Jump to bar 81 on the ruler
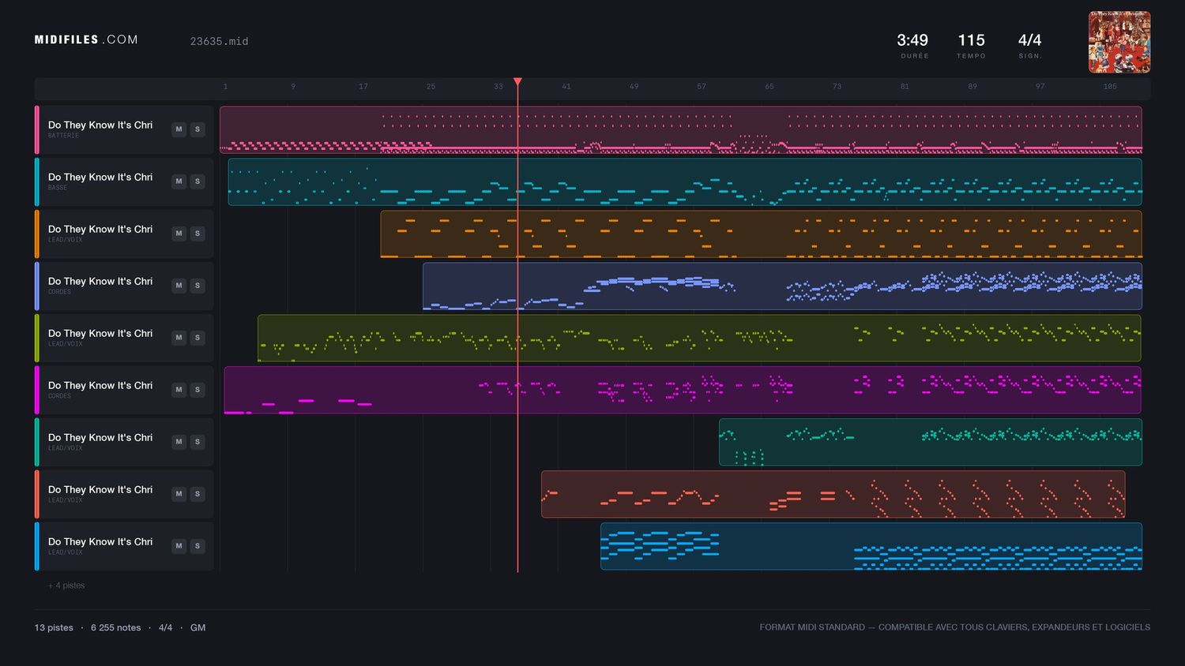1185x666 pixels. (905, 86)
